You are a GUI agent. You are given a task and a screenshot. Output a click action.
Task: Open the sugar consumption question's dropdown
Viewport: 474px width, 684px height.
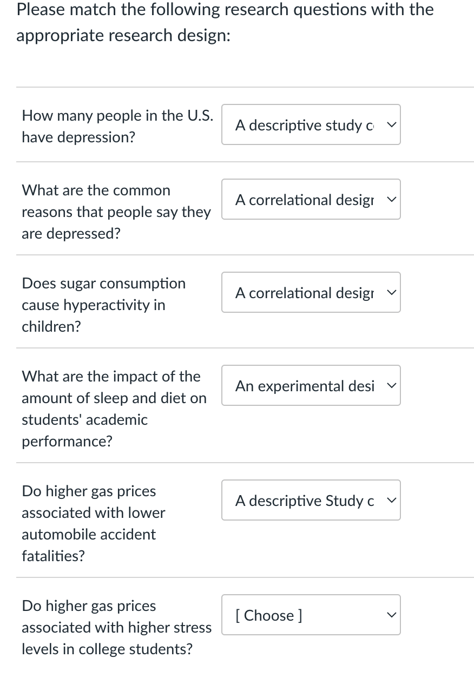[310, 292]
